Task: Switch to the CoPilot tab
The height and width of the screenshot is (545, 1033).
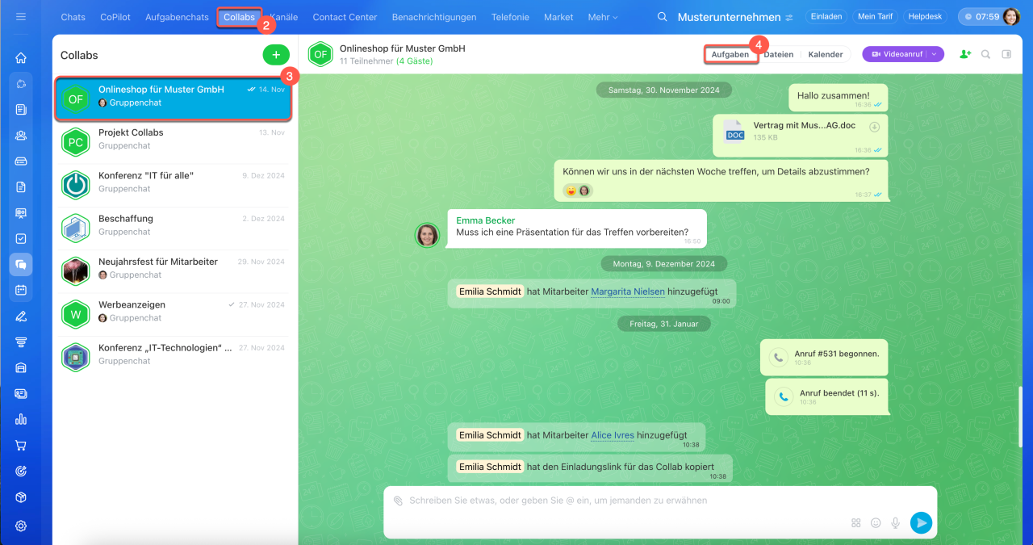Action: (x=115, y=17)
